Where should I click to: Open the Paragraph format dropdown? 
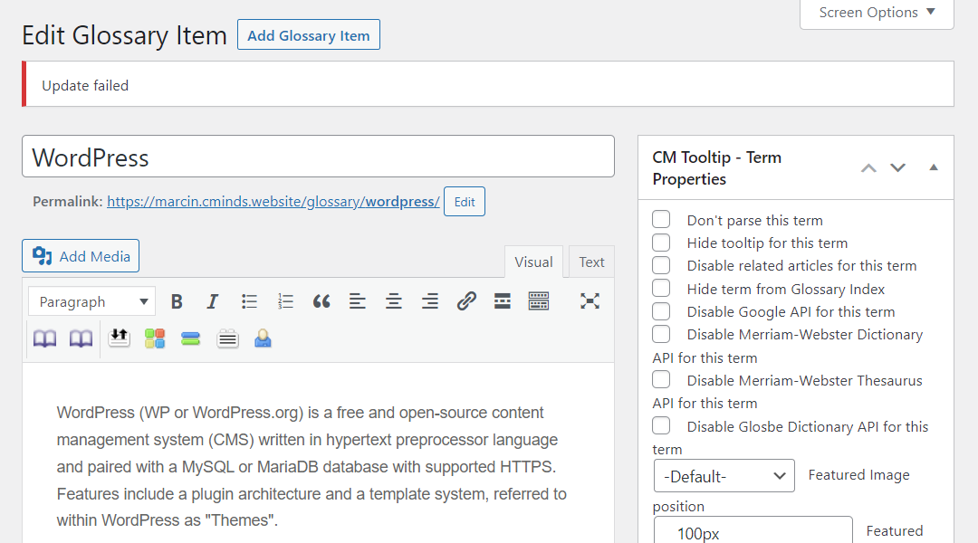[x=91, y=301]
